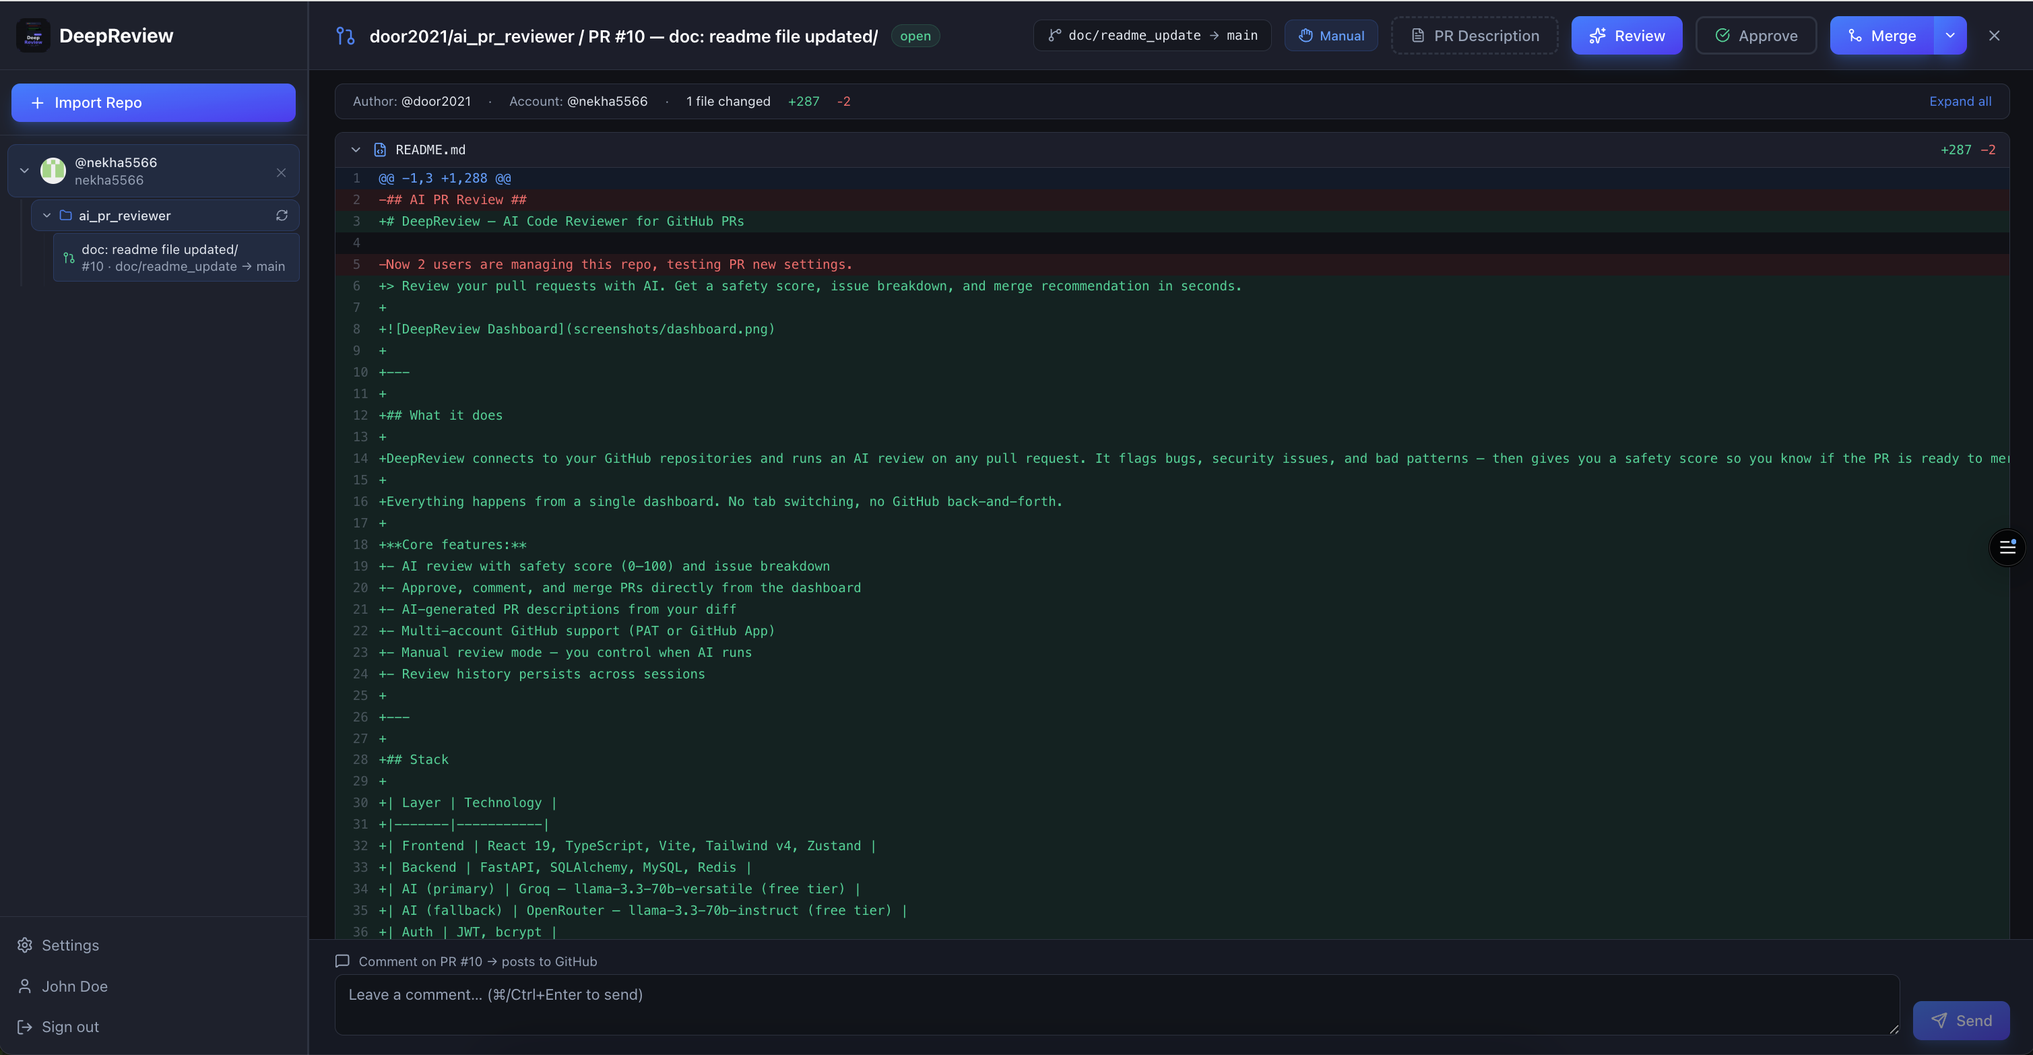Click the plus icon on Import Repo
The image size is (2033, 1055).
(37, 102)
